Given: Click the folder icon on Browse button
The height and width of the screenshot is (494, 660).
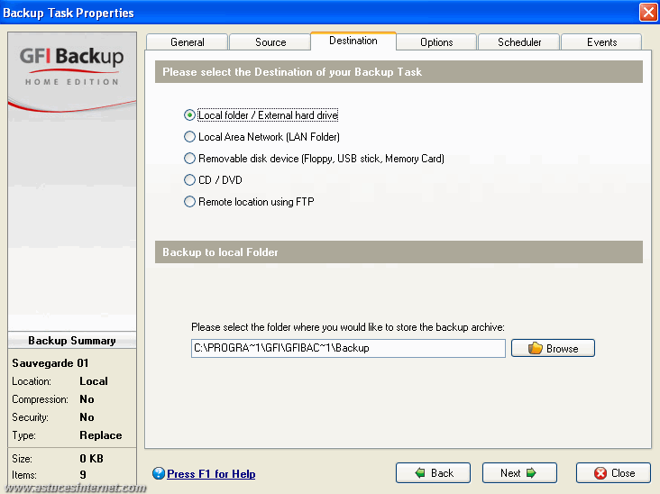Looking at the screenshot, I should 535,348.
